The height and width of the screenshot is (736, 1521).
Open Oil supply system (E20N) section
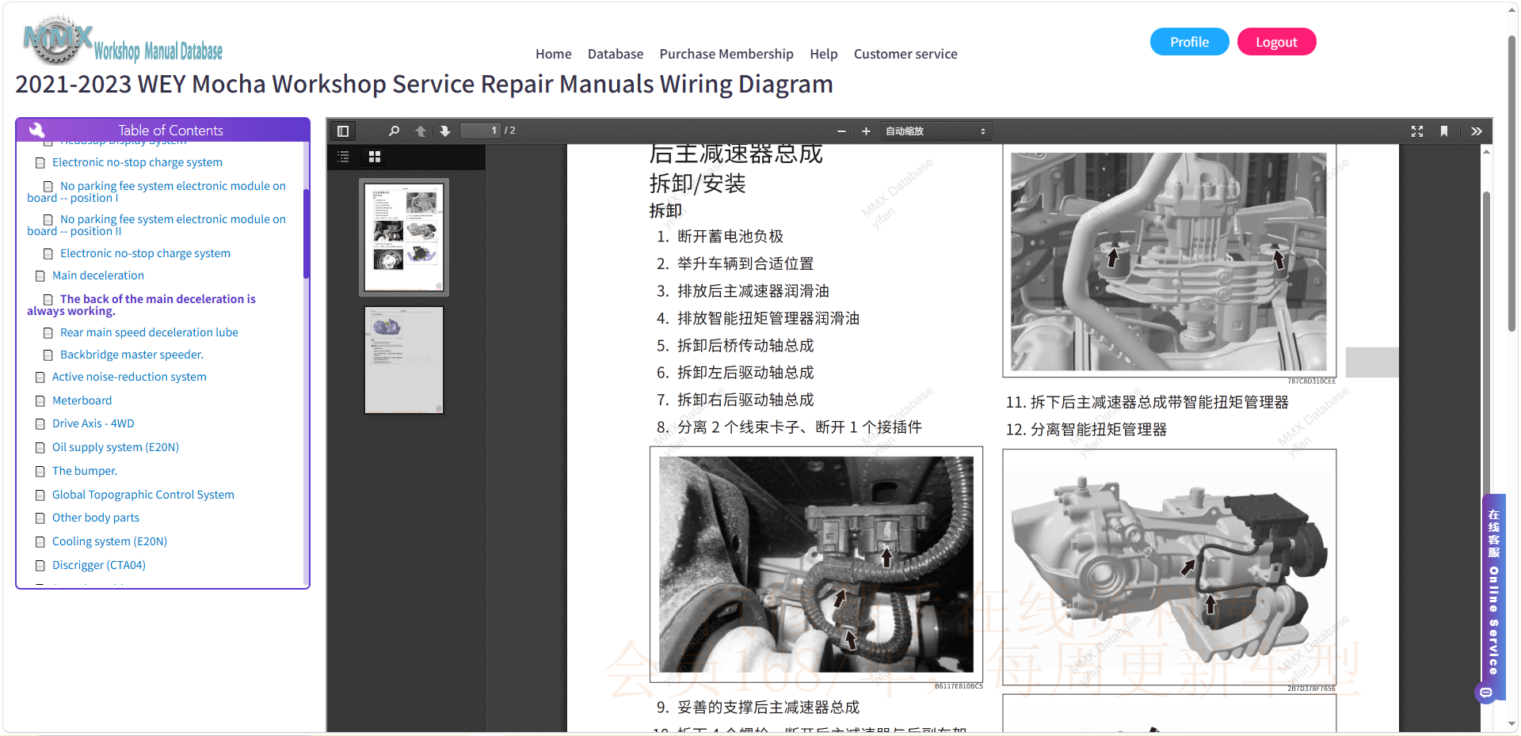[116, 447]
